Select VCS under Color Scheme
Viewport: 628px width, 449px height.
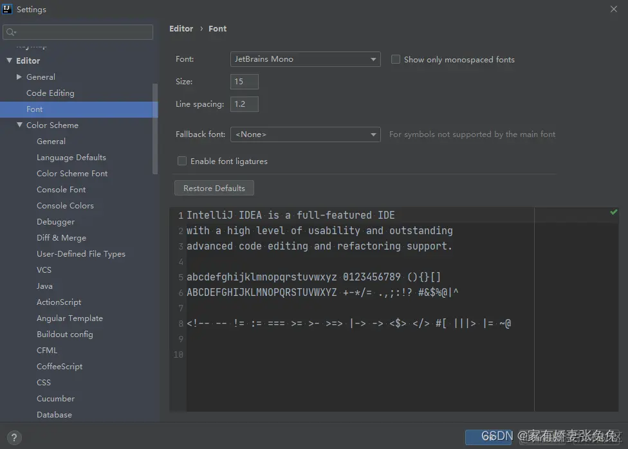[x=44, y=270]
